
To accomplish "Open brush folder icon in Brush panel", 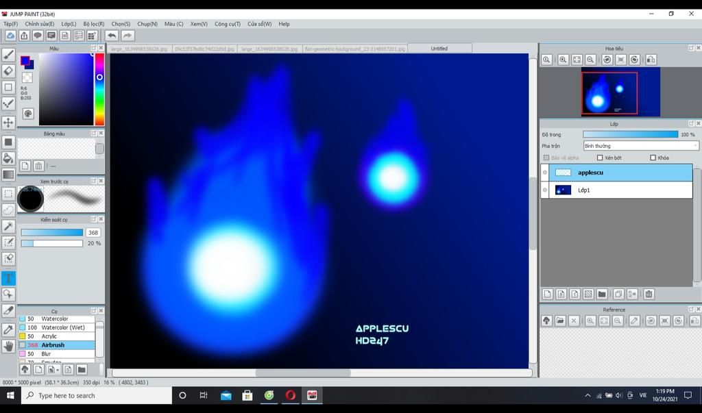I will pos(82,370).
